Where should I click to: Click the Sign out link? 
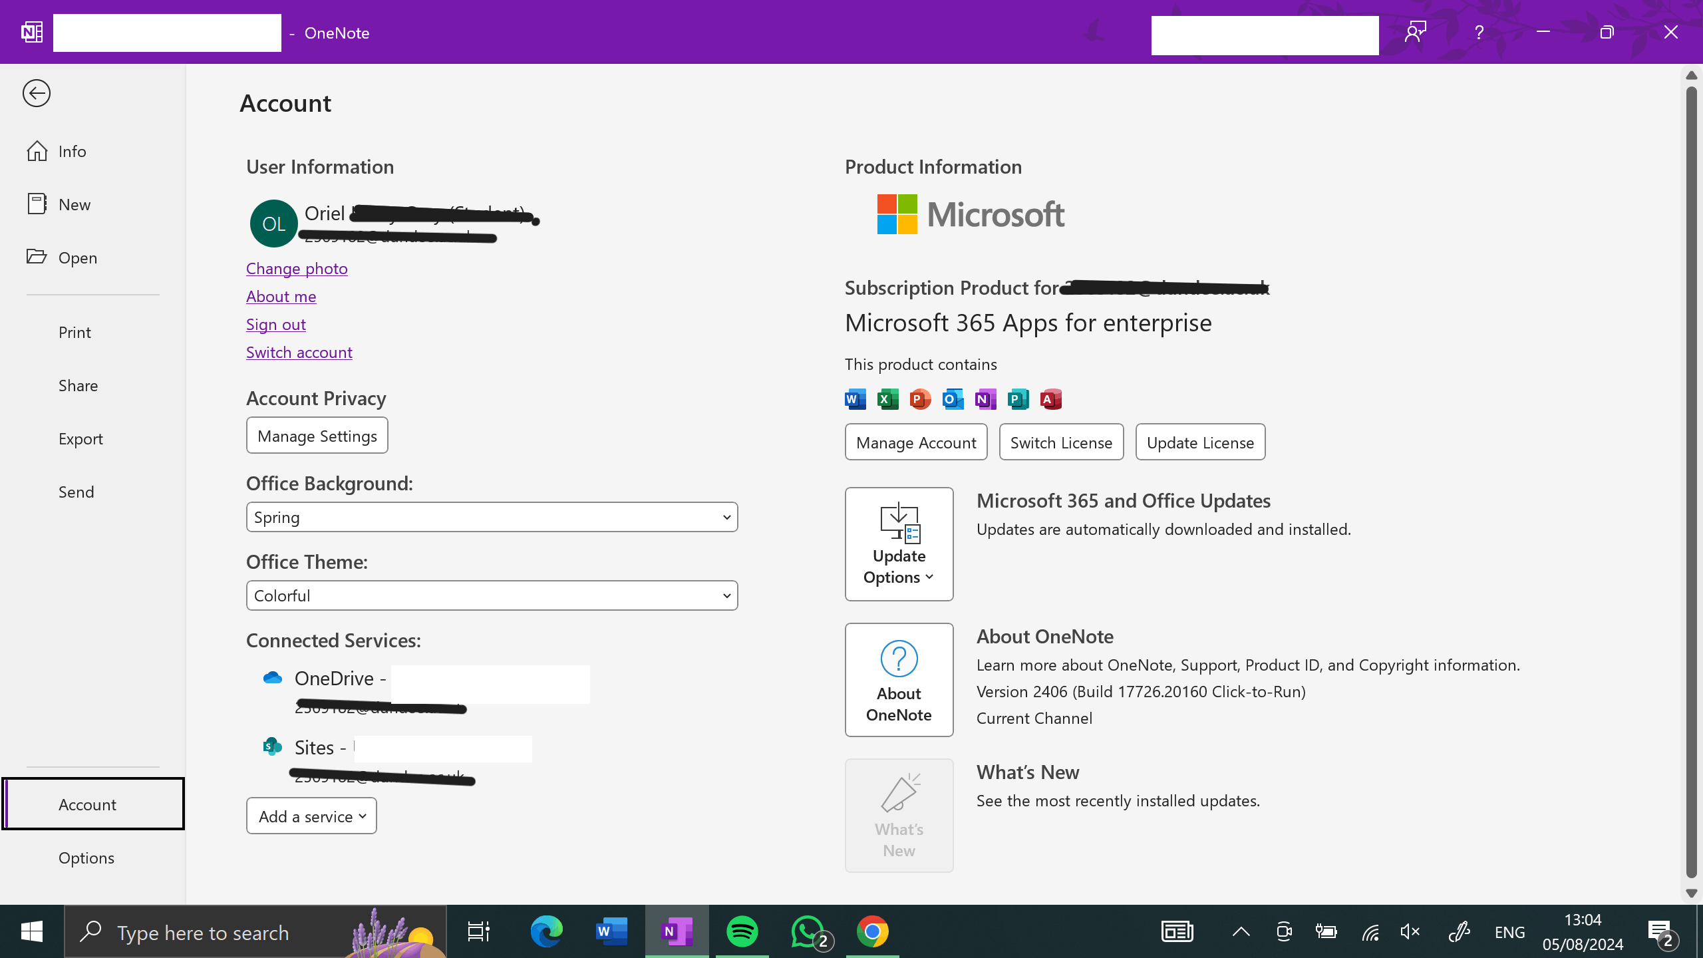click(x=276, y=324)
